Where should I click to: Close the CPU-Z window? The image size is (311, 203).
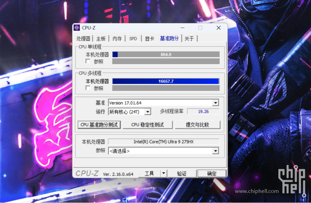pos(218,28)
